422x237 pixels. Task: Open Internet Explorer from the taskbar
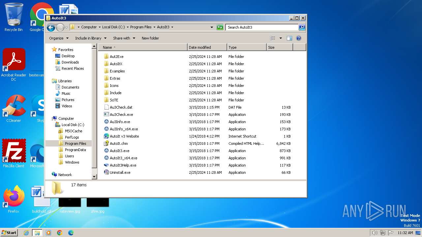click(26, 233)
